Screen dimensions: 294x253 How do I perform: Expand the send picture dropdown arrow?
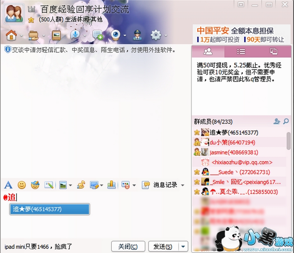71,185
